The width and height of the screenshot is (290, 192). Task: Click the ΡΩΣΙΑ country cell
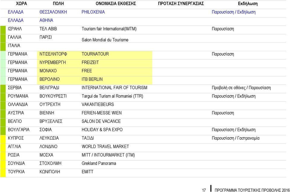14,155
